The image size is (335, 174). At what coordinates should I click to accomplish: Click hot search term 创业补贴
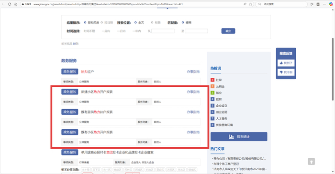pos(222,112)
